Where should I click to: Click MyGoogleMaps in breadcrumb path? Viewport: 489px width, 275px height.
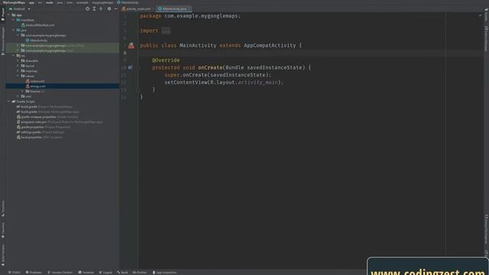tap(14, 2)
